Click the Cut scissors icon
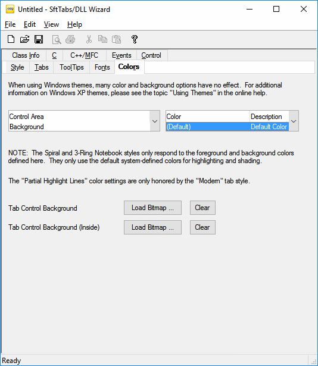Image resolution: width=318 pixels, height=366 pixels. [89, 39]
